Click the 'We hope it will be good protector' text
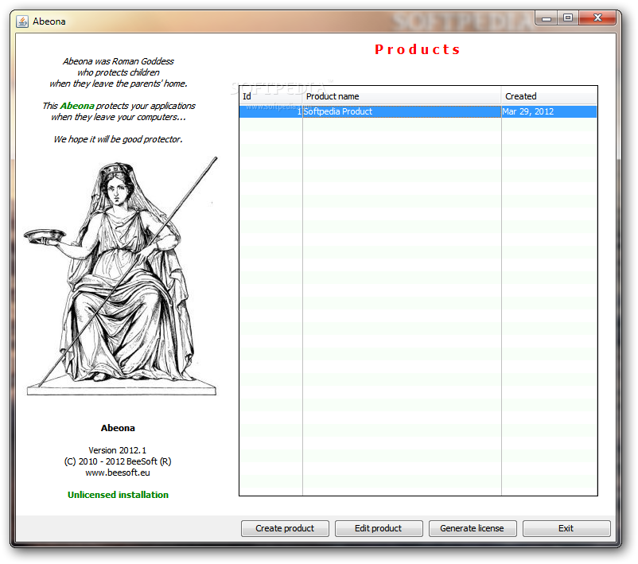The height and width of the screenshot is (564, 638). tap(118, 139)
